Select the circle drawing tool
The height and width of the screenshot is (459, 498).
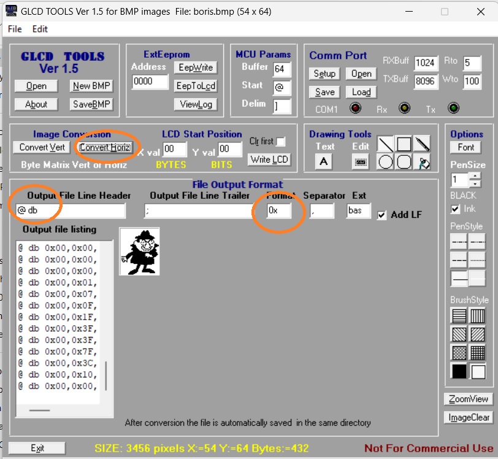tap(385, 162)
